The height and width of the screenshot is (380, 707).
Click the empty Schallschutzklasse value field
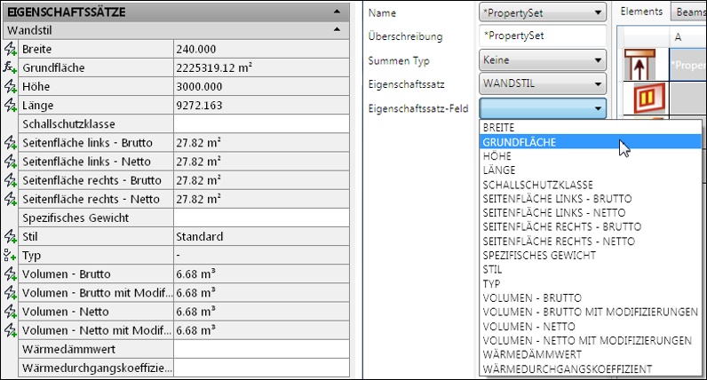coord(261,123)
